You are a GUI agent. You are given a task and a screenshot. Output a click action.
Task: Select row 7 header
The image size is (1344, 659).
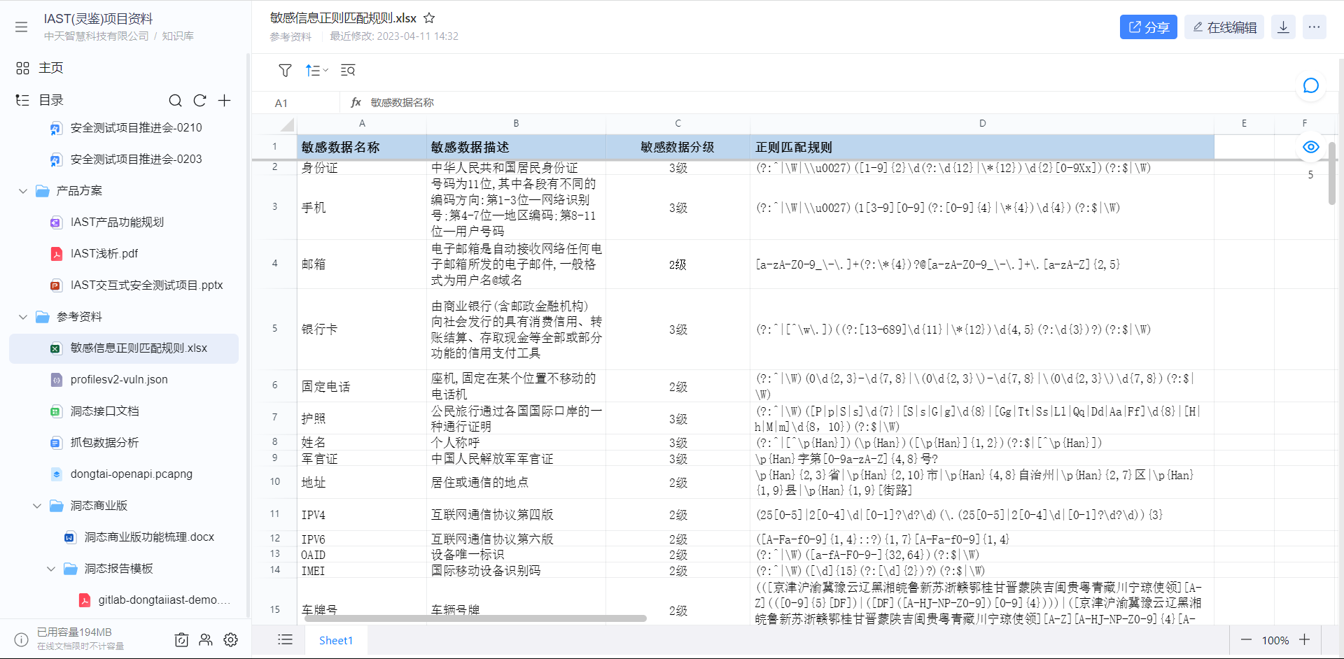274,418
